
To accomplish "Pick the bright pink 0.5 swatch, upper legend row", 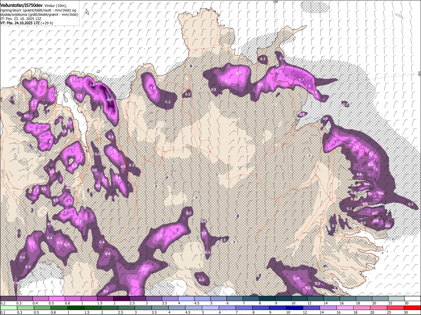I will click(57, 298).
